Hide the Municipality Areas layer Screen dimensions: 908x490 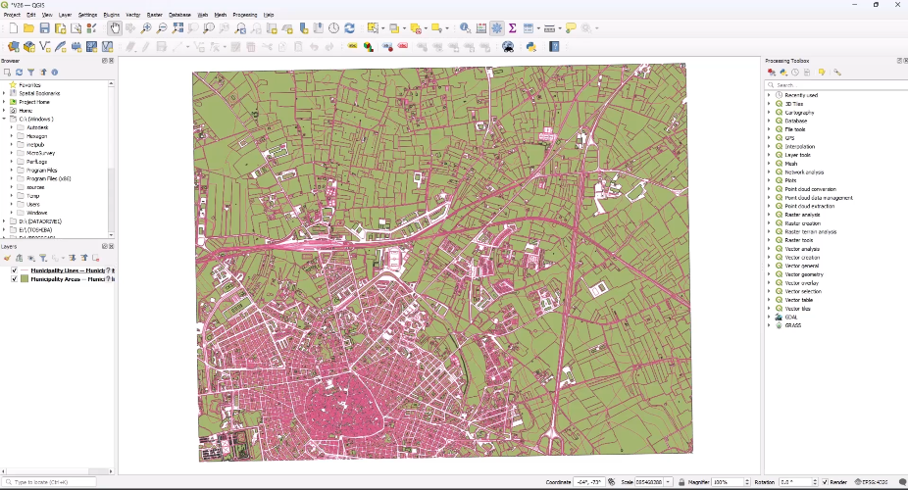pyautogui.click(x=14, y=279)
